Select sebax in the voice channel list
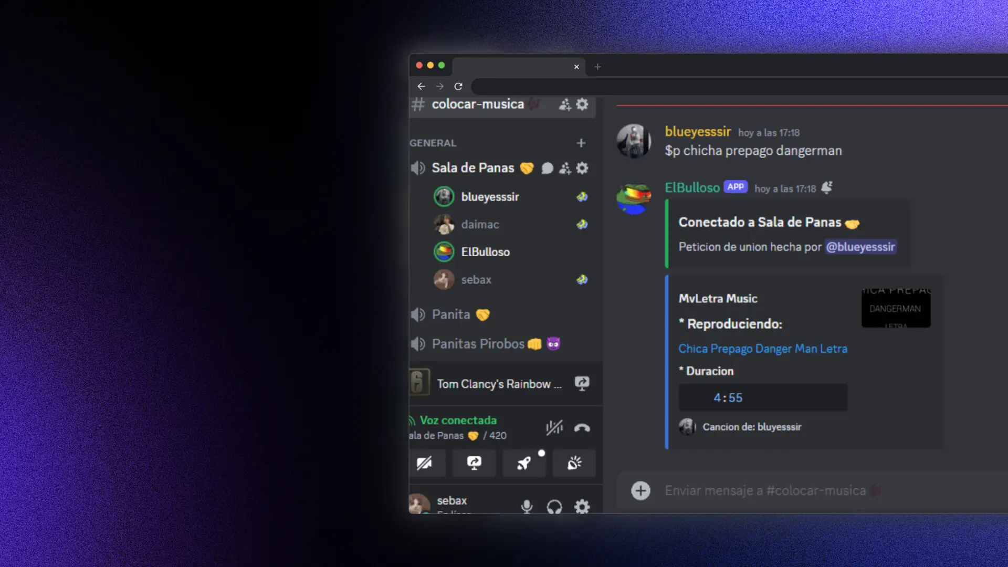Screen dimensions: 1008x567 point(476,280)
